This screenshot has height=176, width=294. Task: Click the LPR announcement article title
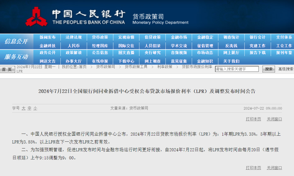tap(147, 91)
